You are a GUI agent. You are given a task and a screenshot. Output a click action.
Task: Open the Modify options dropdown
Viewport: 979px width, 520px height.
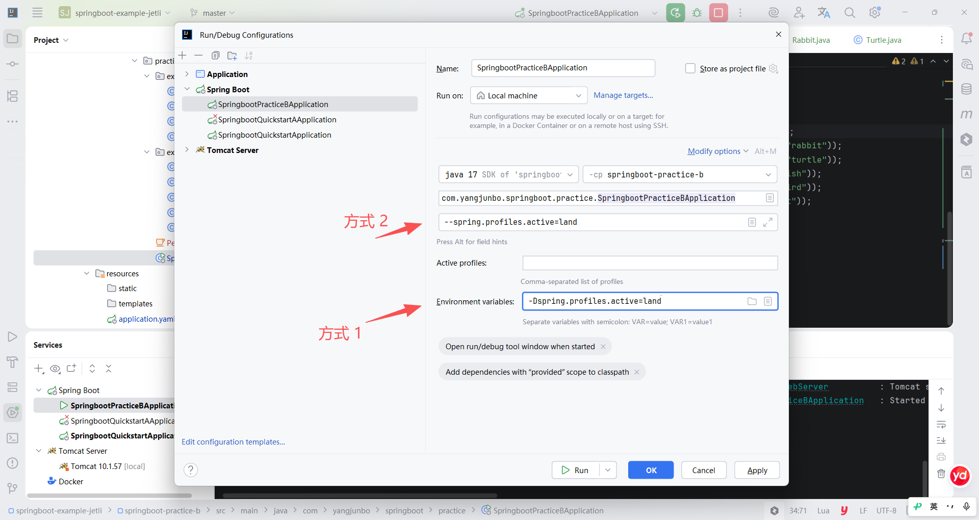[718, 151]
